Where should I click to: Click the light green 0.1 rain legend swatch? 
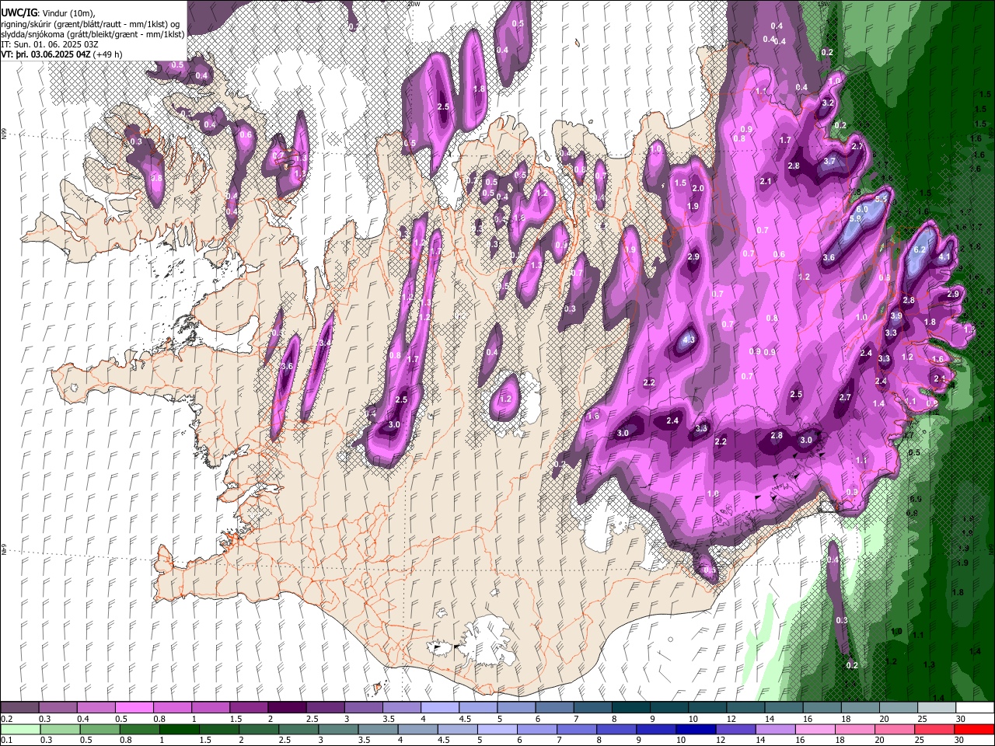(19, 729)
